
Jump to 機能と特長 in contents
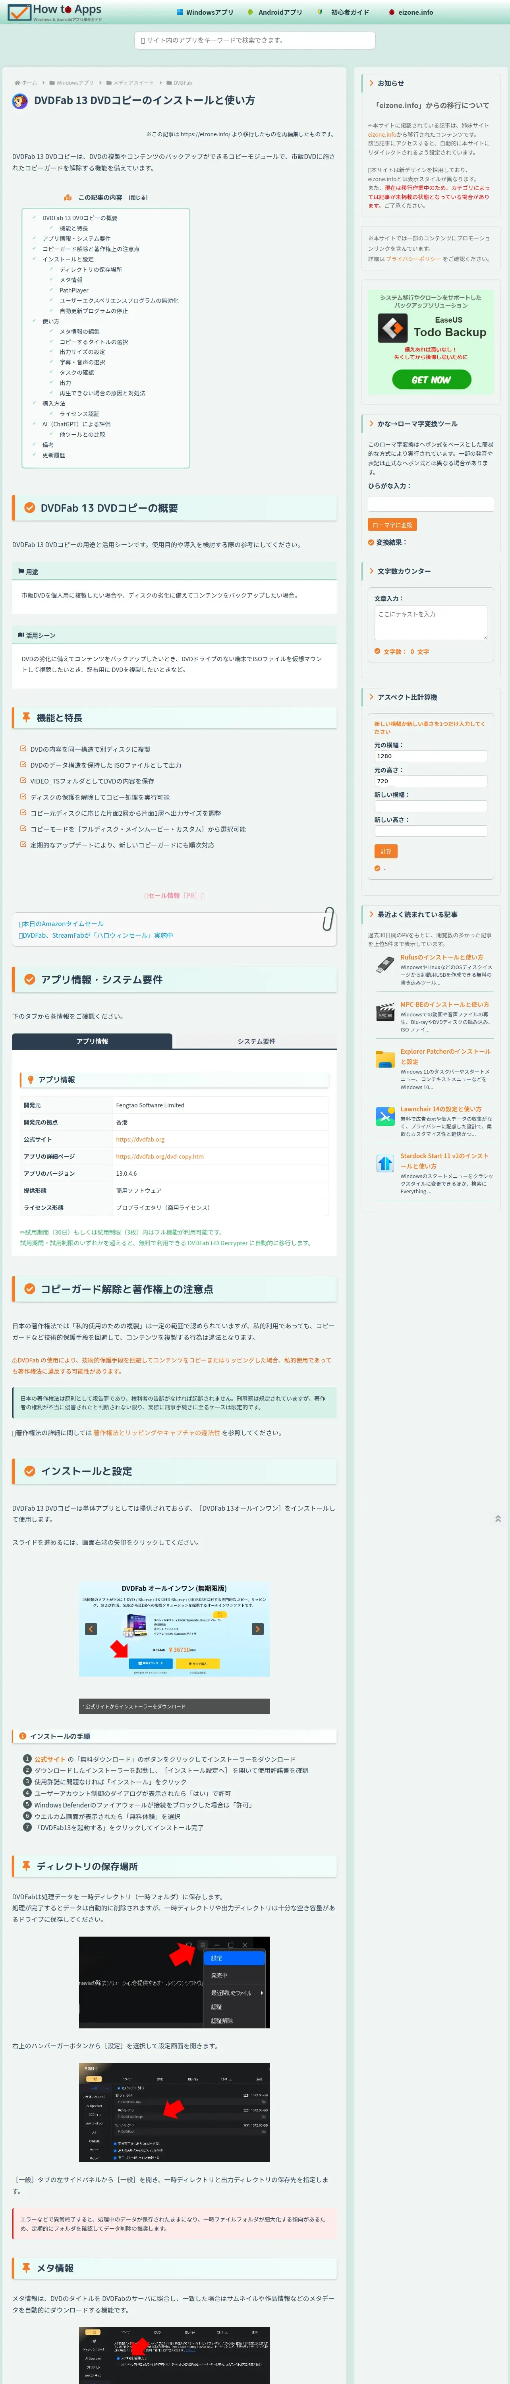(x=74, y=228)
